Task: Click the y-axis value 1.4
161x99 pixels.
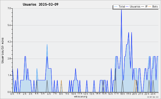Action: tap(9, 75)
